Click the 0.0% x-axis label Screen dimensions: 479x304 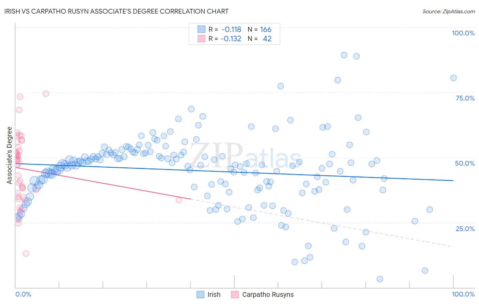coord(23,294)
